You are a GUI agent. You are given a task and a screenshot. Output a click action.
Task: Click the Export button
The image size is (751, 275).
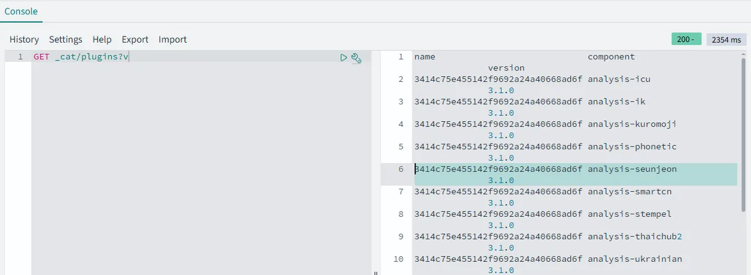(135, 39)
